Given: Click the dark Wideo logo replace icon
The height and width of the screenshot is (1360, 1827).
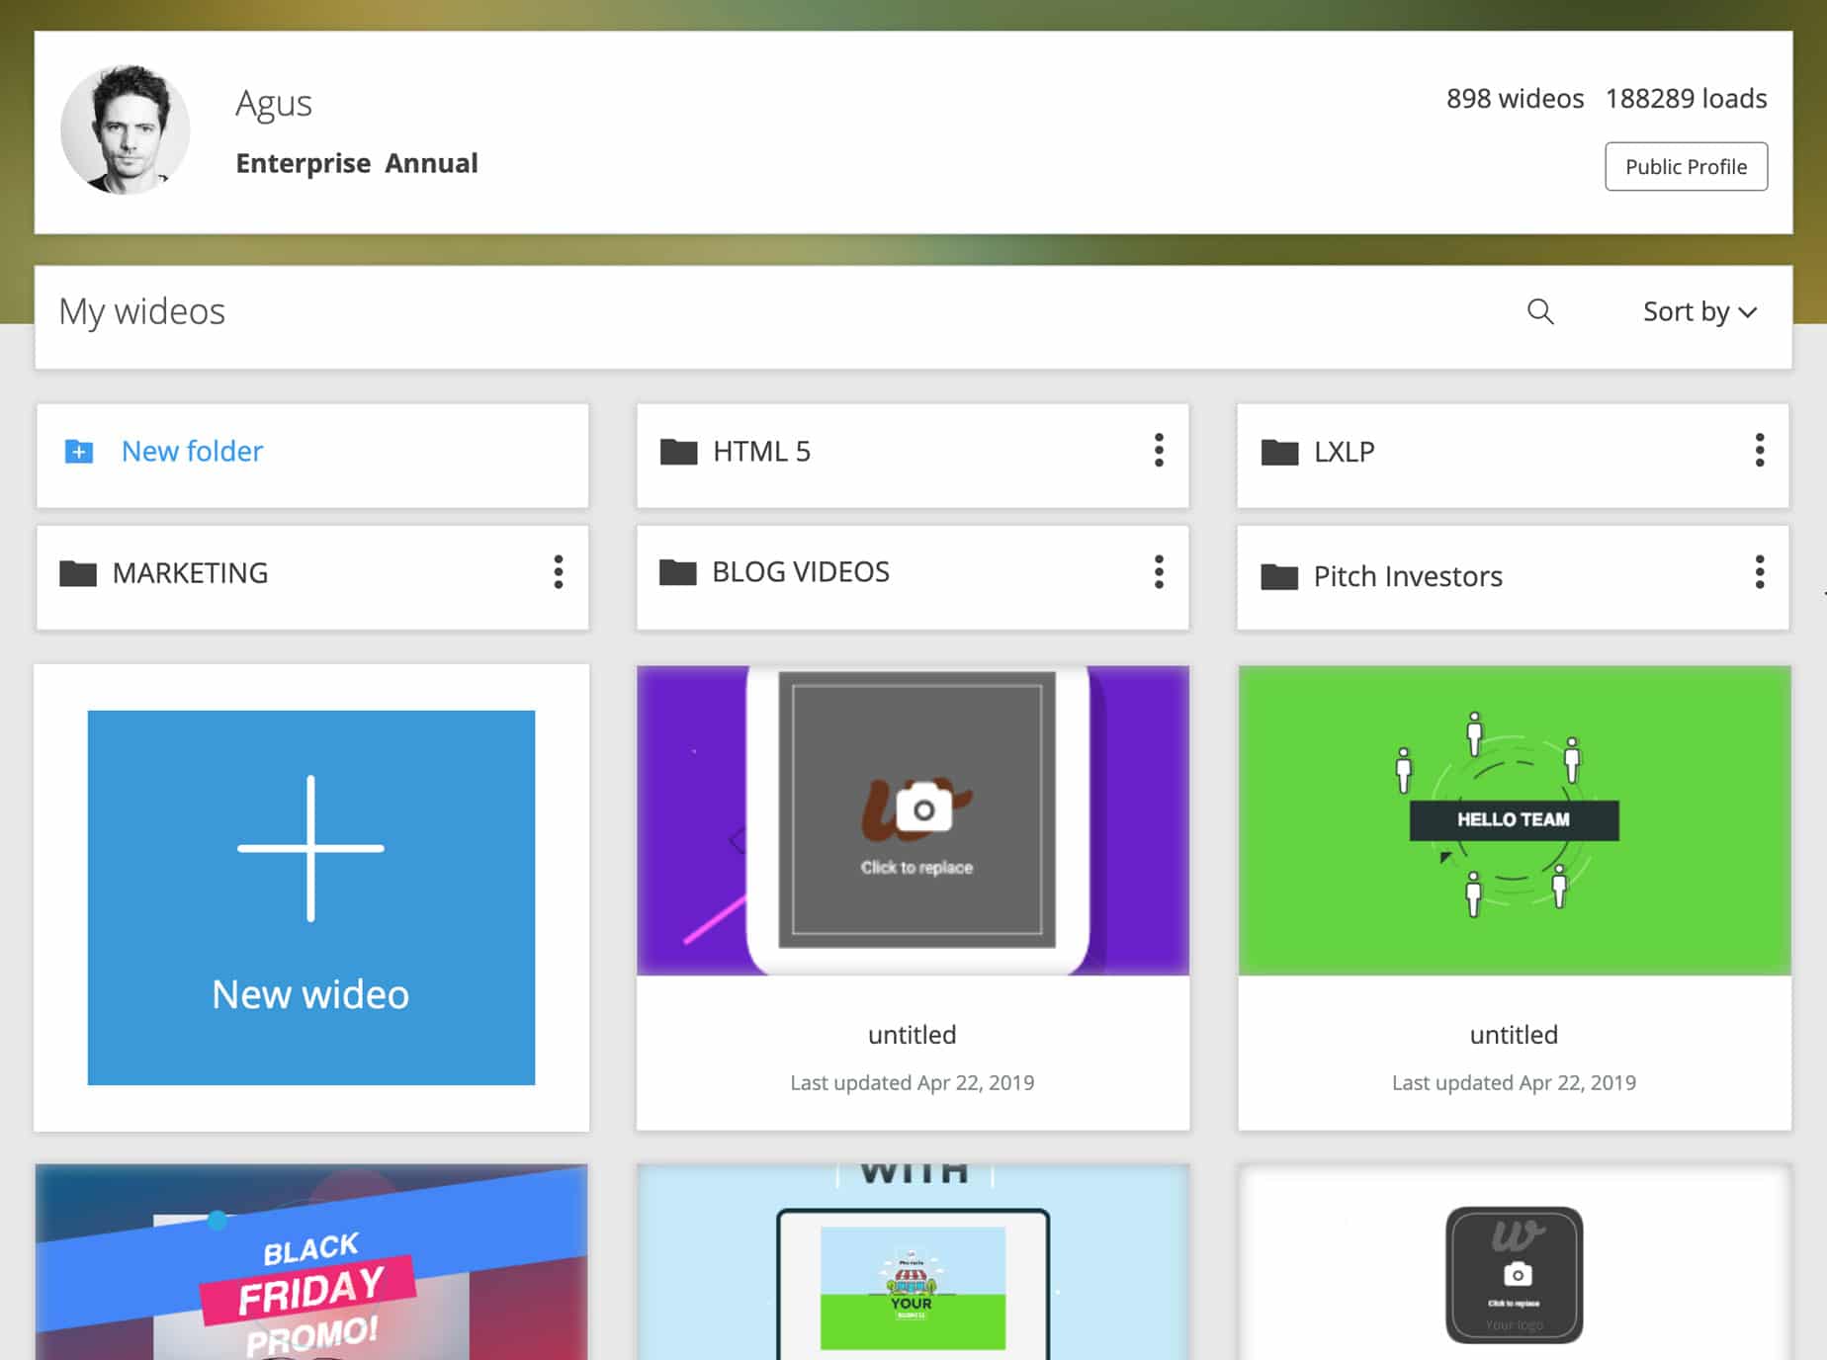Looking at the screenshot, I should 1513,1273.
